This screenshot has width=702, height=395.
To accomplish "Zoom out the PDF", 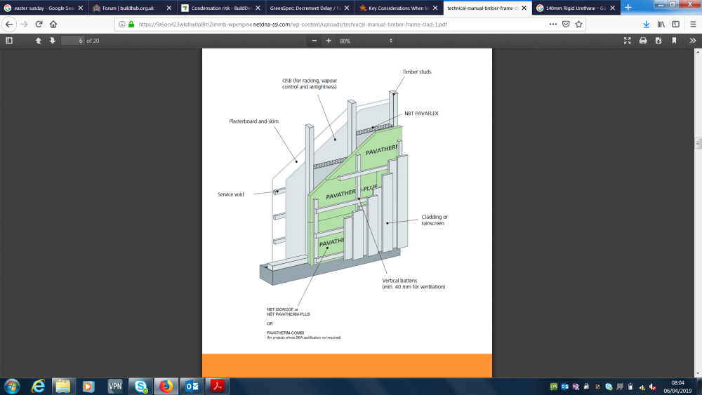I will pyautogui.click(x=314, y=41).
